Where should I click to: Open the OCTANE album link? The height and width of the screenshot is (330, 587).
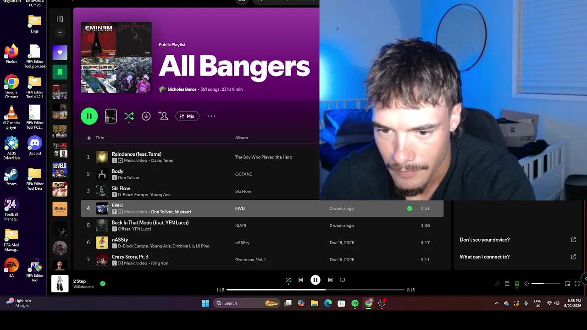(244, 174)
